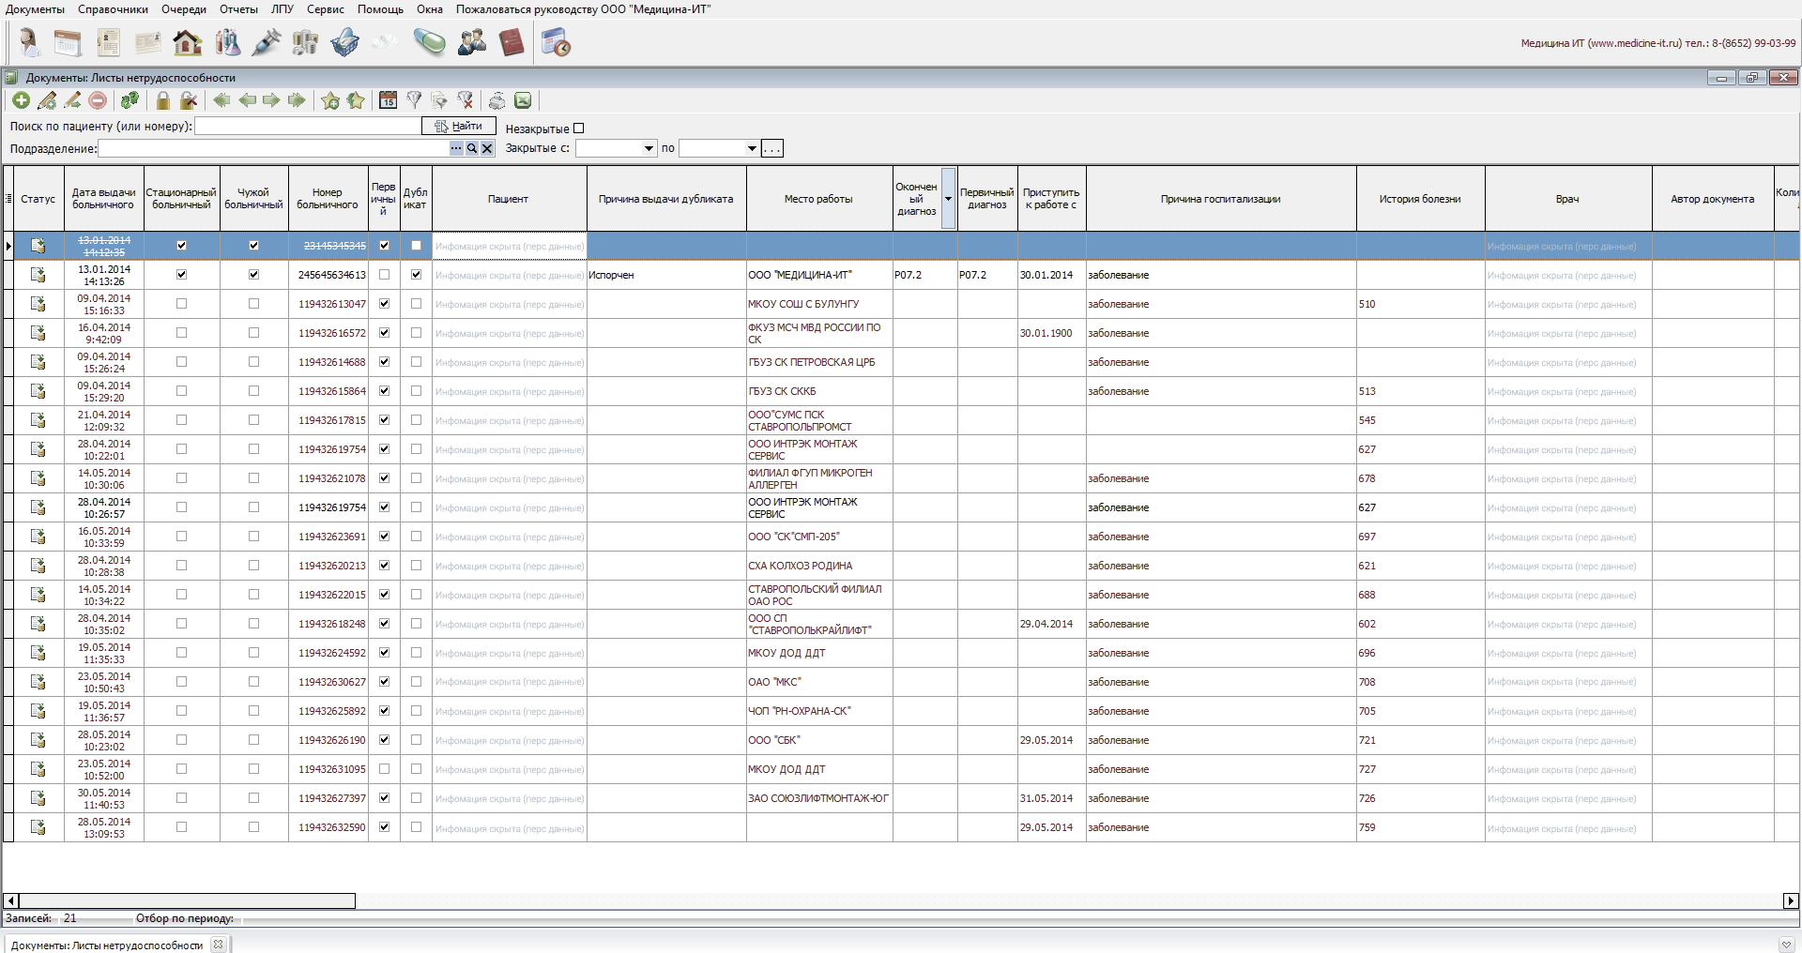Click the padlock with red cross icon

click(x=189, y=100)
